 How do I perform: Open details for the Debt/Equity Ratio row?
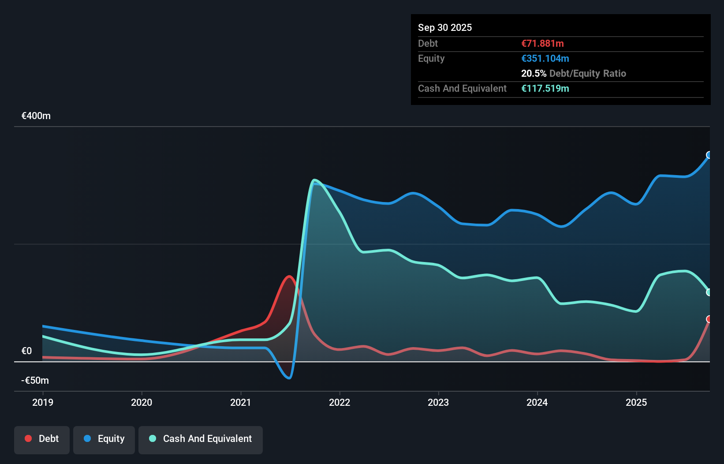point(574,73)
